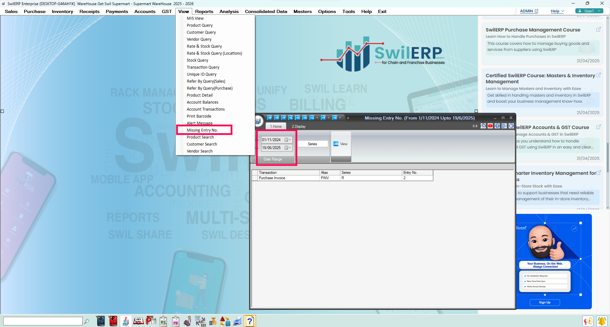Click the yellow question mark help icon
Screen dimensions: 610x327
[x=250, y=321]
